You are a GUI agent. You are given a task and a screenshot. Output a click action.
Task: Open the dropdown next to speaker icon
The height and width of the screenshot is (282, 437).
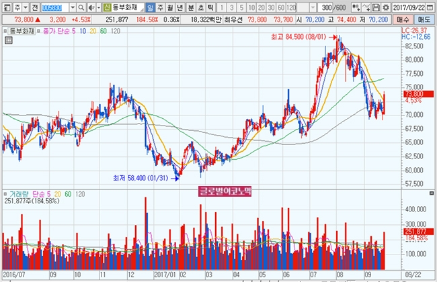[98, 7]
